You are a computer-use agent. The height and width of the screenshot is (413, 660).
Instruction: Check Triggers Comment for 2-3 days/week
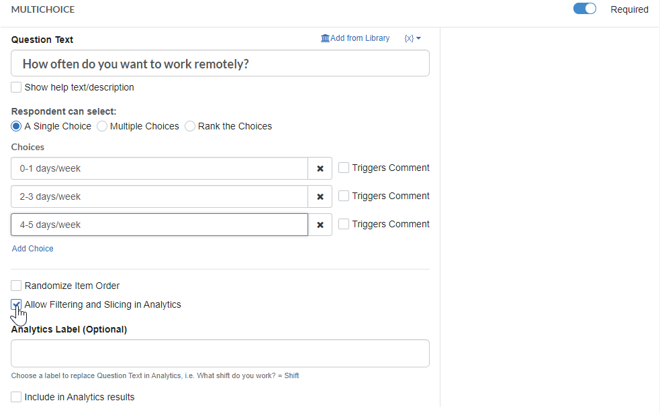[344, 196]
